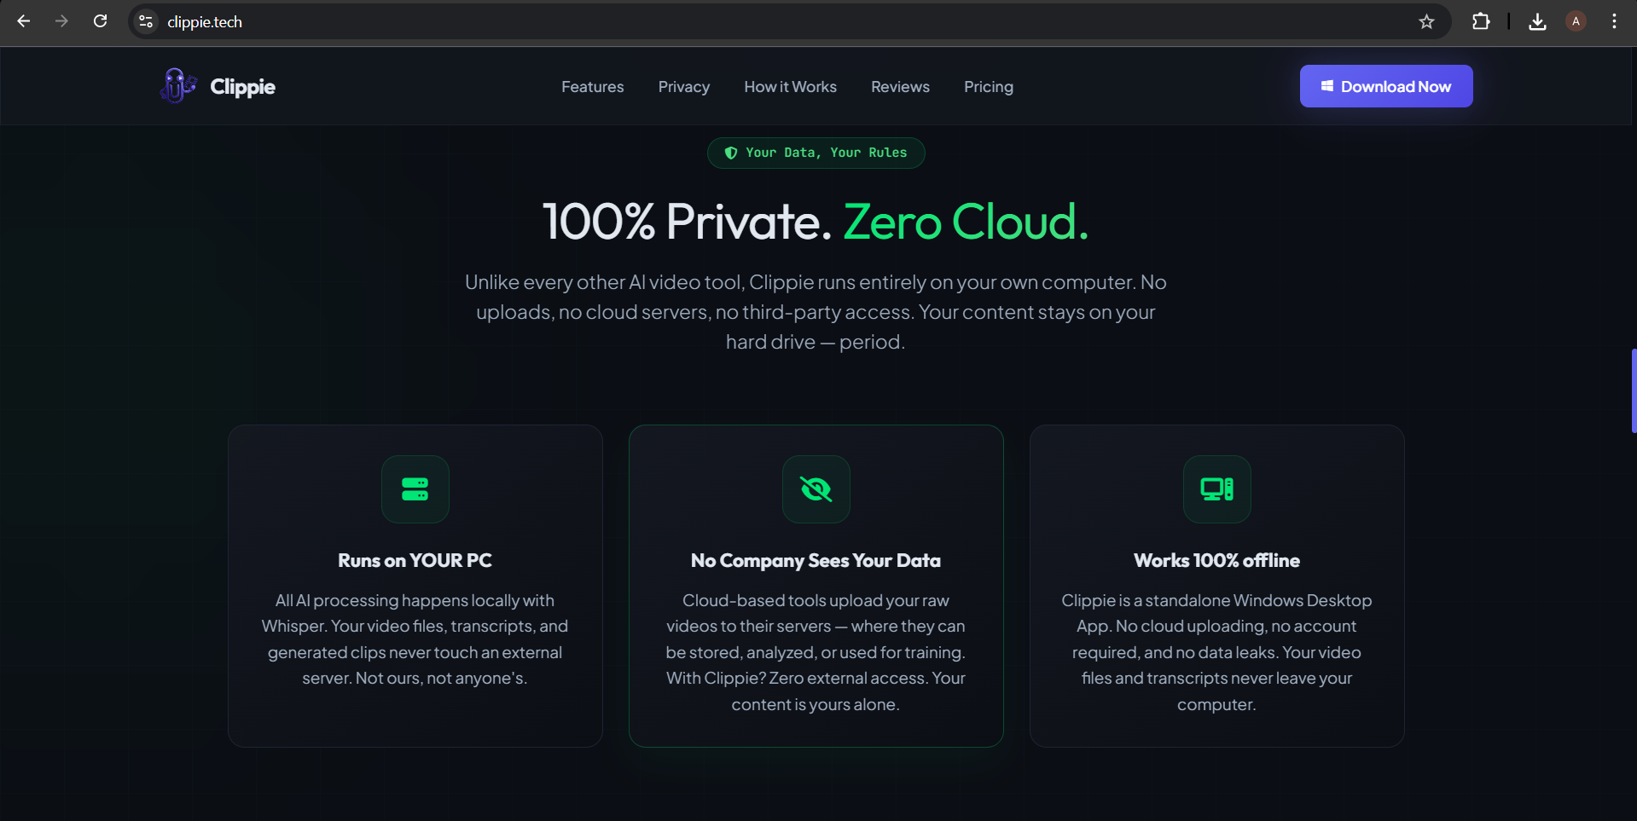Open the profile avatar menu
The height and width of the screenshot is (821, 1637).
click(x=1576, y=21)
